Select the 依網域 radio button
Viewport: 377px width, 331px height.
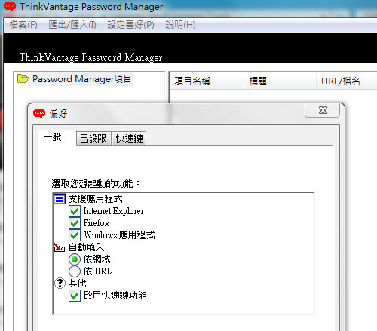75,259
